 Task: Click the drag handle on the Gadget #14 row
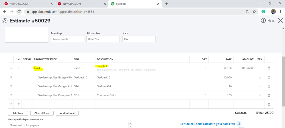(x=11, y=86)
